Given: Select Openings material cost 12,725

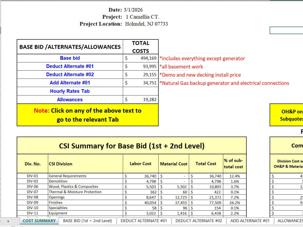Looking at the screenshot, I should 174,197.
